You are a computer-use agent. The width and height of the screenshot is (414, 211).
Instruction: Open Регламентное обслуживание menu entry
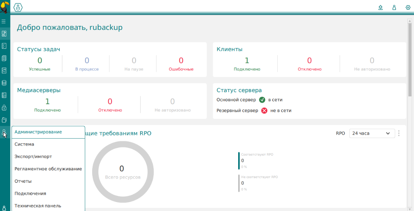(48, 169)
